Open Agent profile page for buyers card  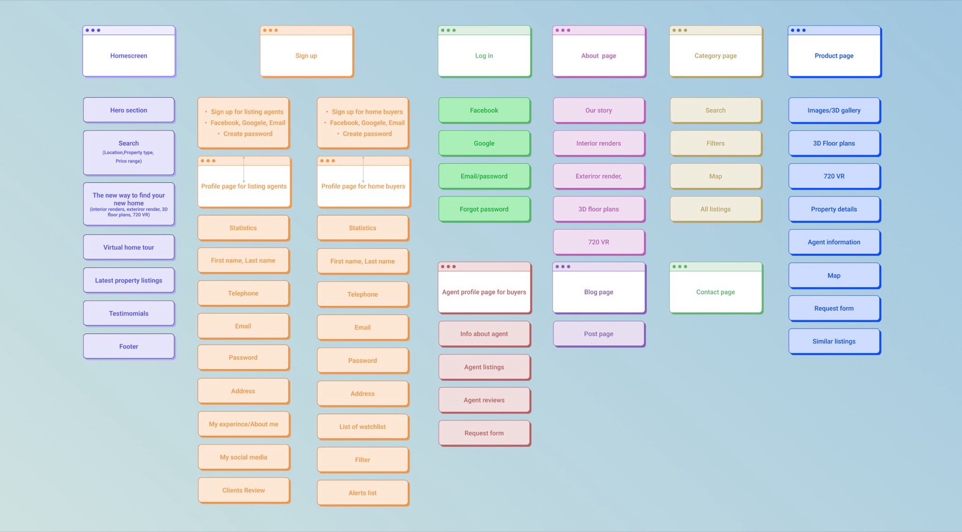click(484, 288)
